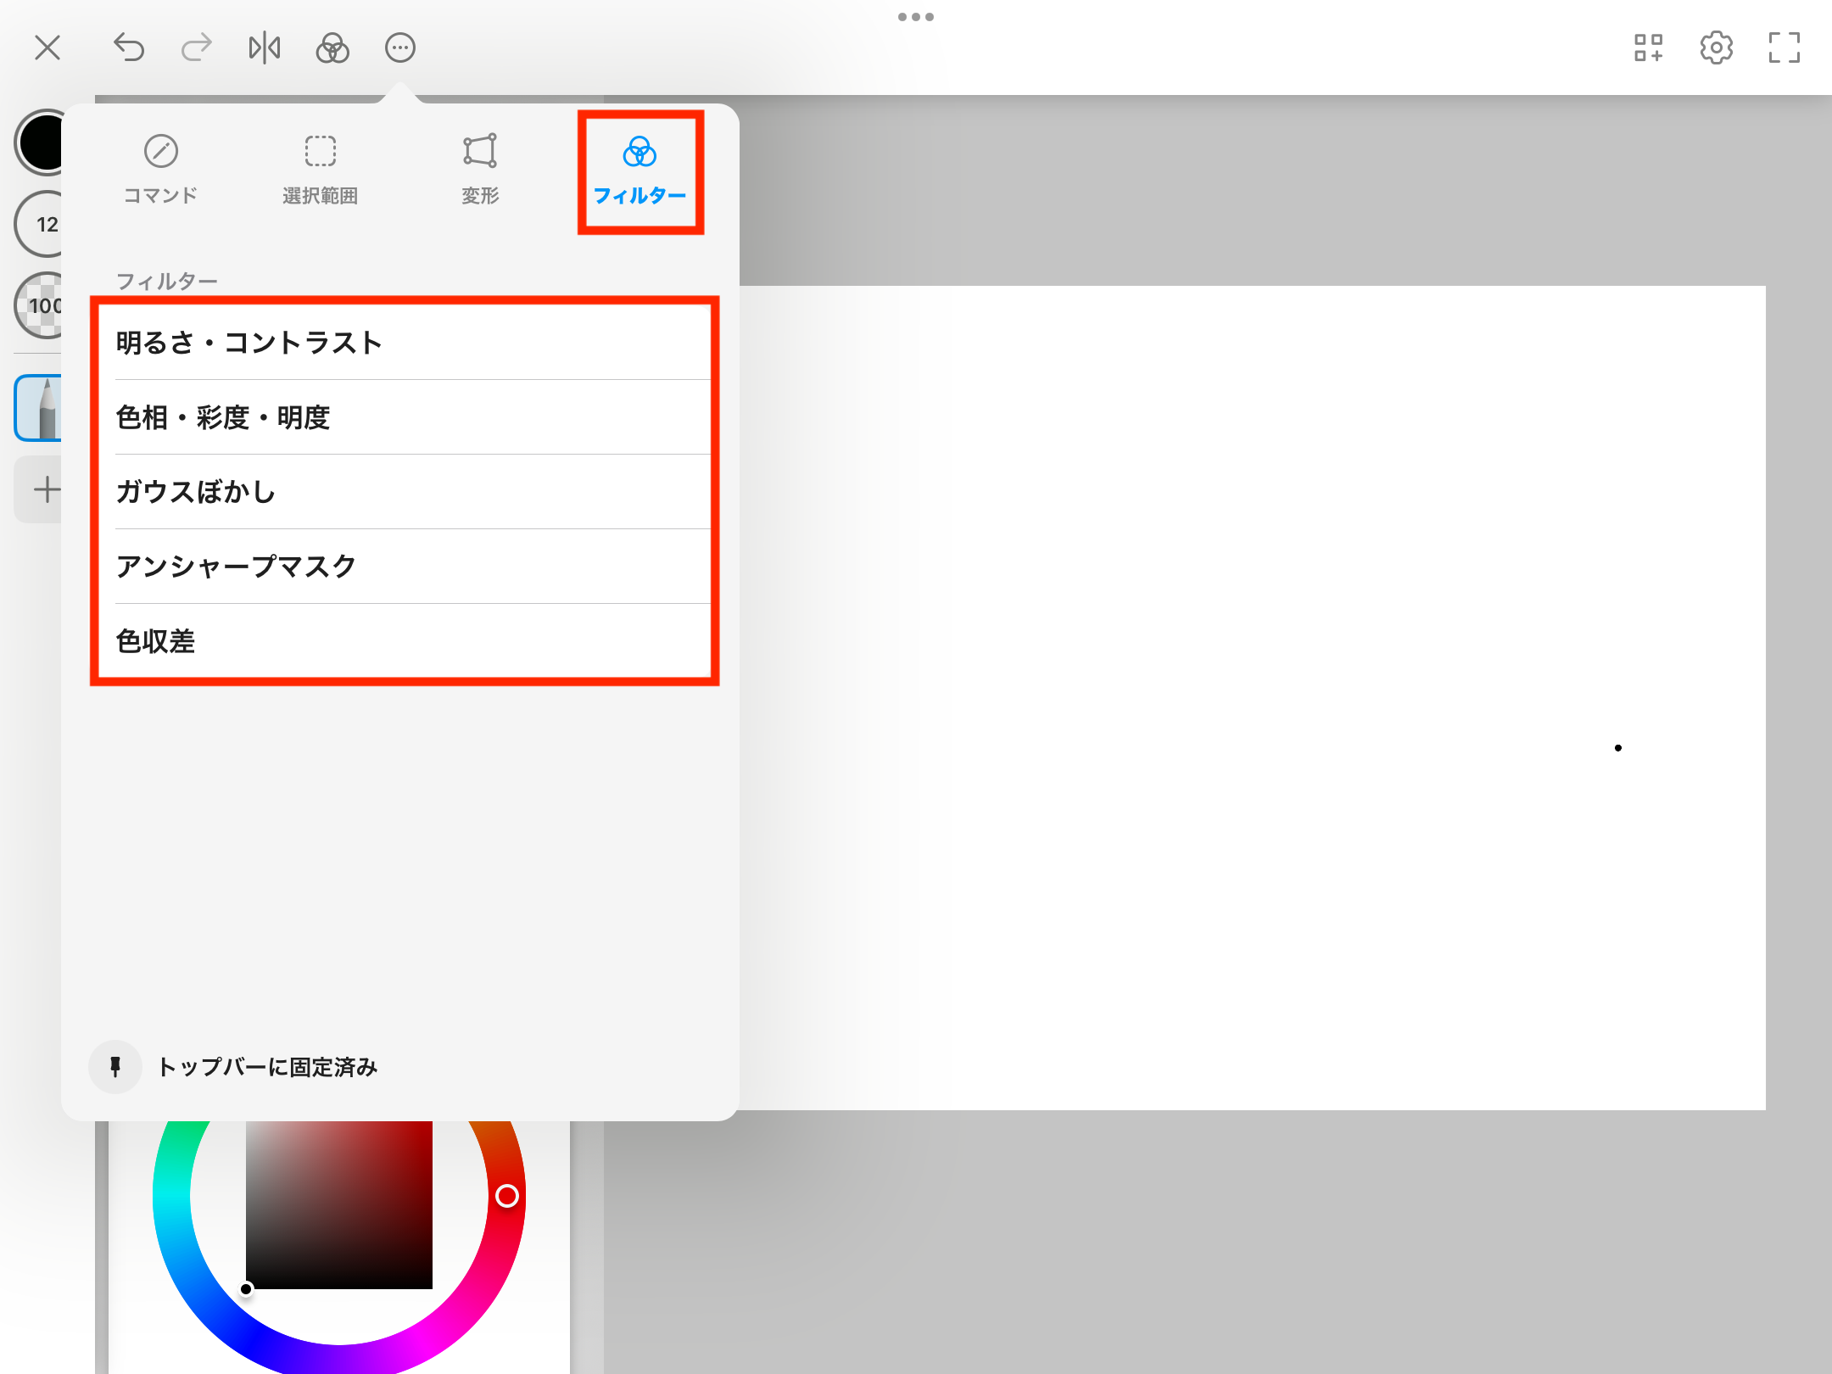The width and height of the screenshot is (1832, 1374).
Task: Select the symmetry mirror icon
Action: [x=265, y=47]
